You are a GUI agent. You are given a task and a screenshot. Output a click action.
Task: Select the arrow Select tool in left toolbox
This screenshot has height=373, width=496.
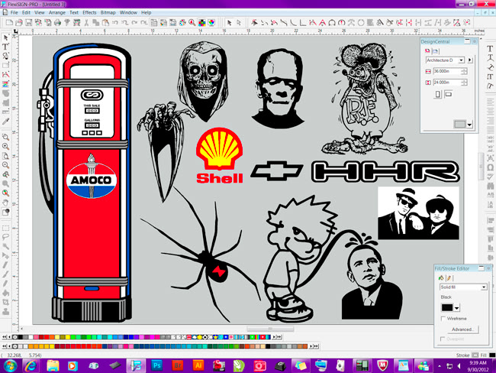click(5, 37)
